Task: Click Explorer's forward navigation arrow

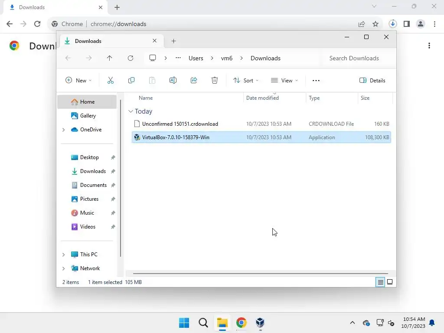Action: pyautogui.click(x=88, y=58)
